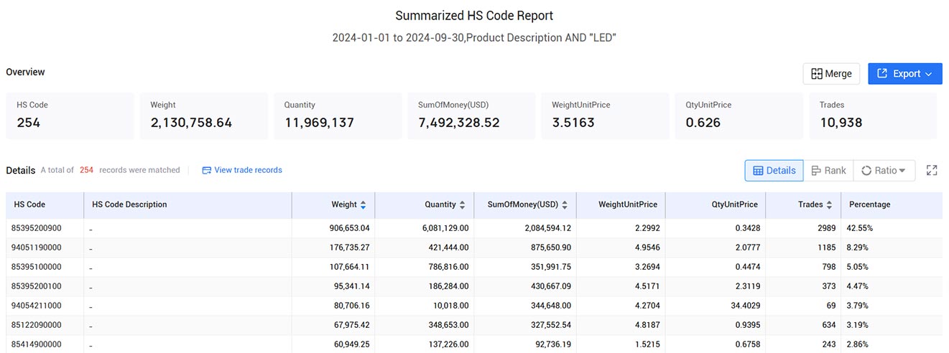Sort table by Trades column arrows

(x=829, y=204)
